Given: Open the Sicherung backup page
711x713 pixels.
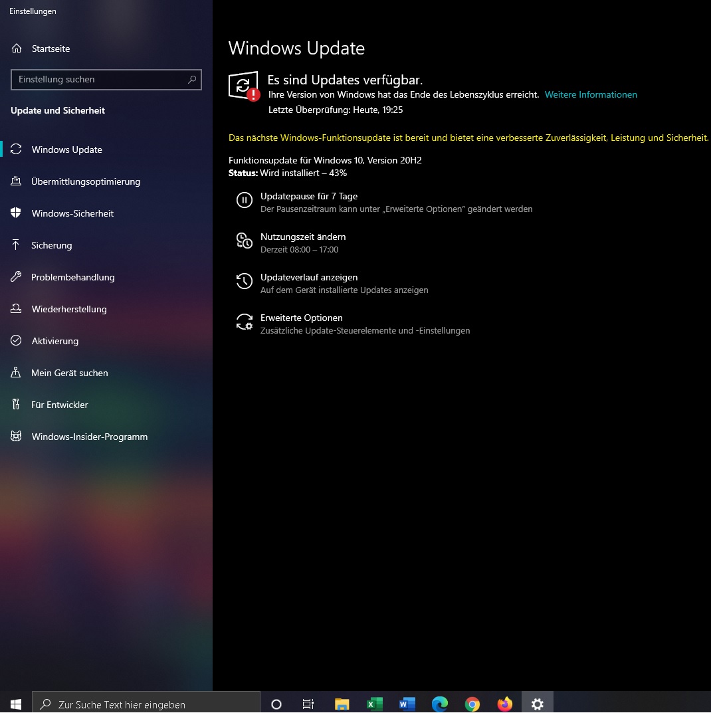Looking at the screenshot, I should click(x=51, y=245).
